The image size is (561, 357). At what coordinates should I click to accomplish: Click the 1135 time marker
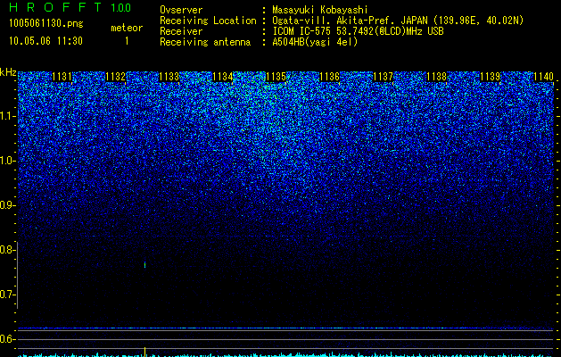tap(276, 77)
